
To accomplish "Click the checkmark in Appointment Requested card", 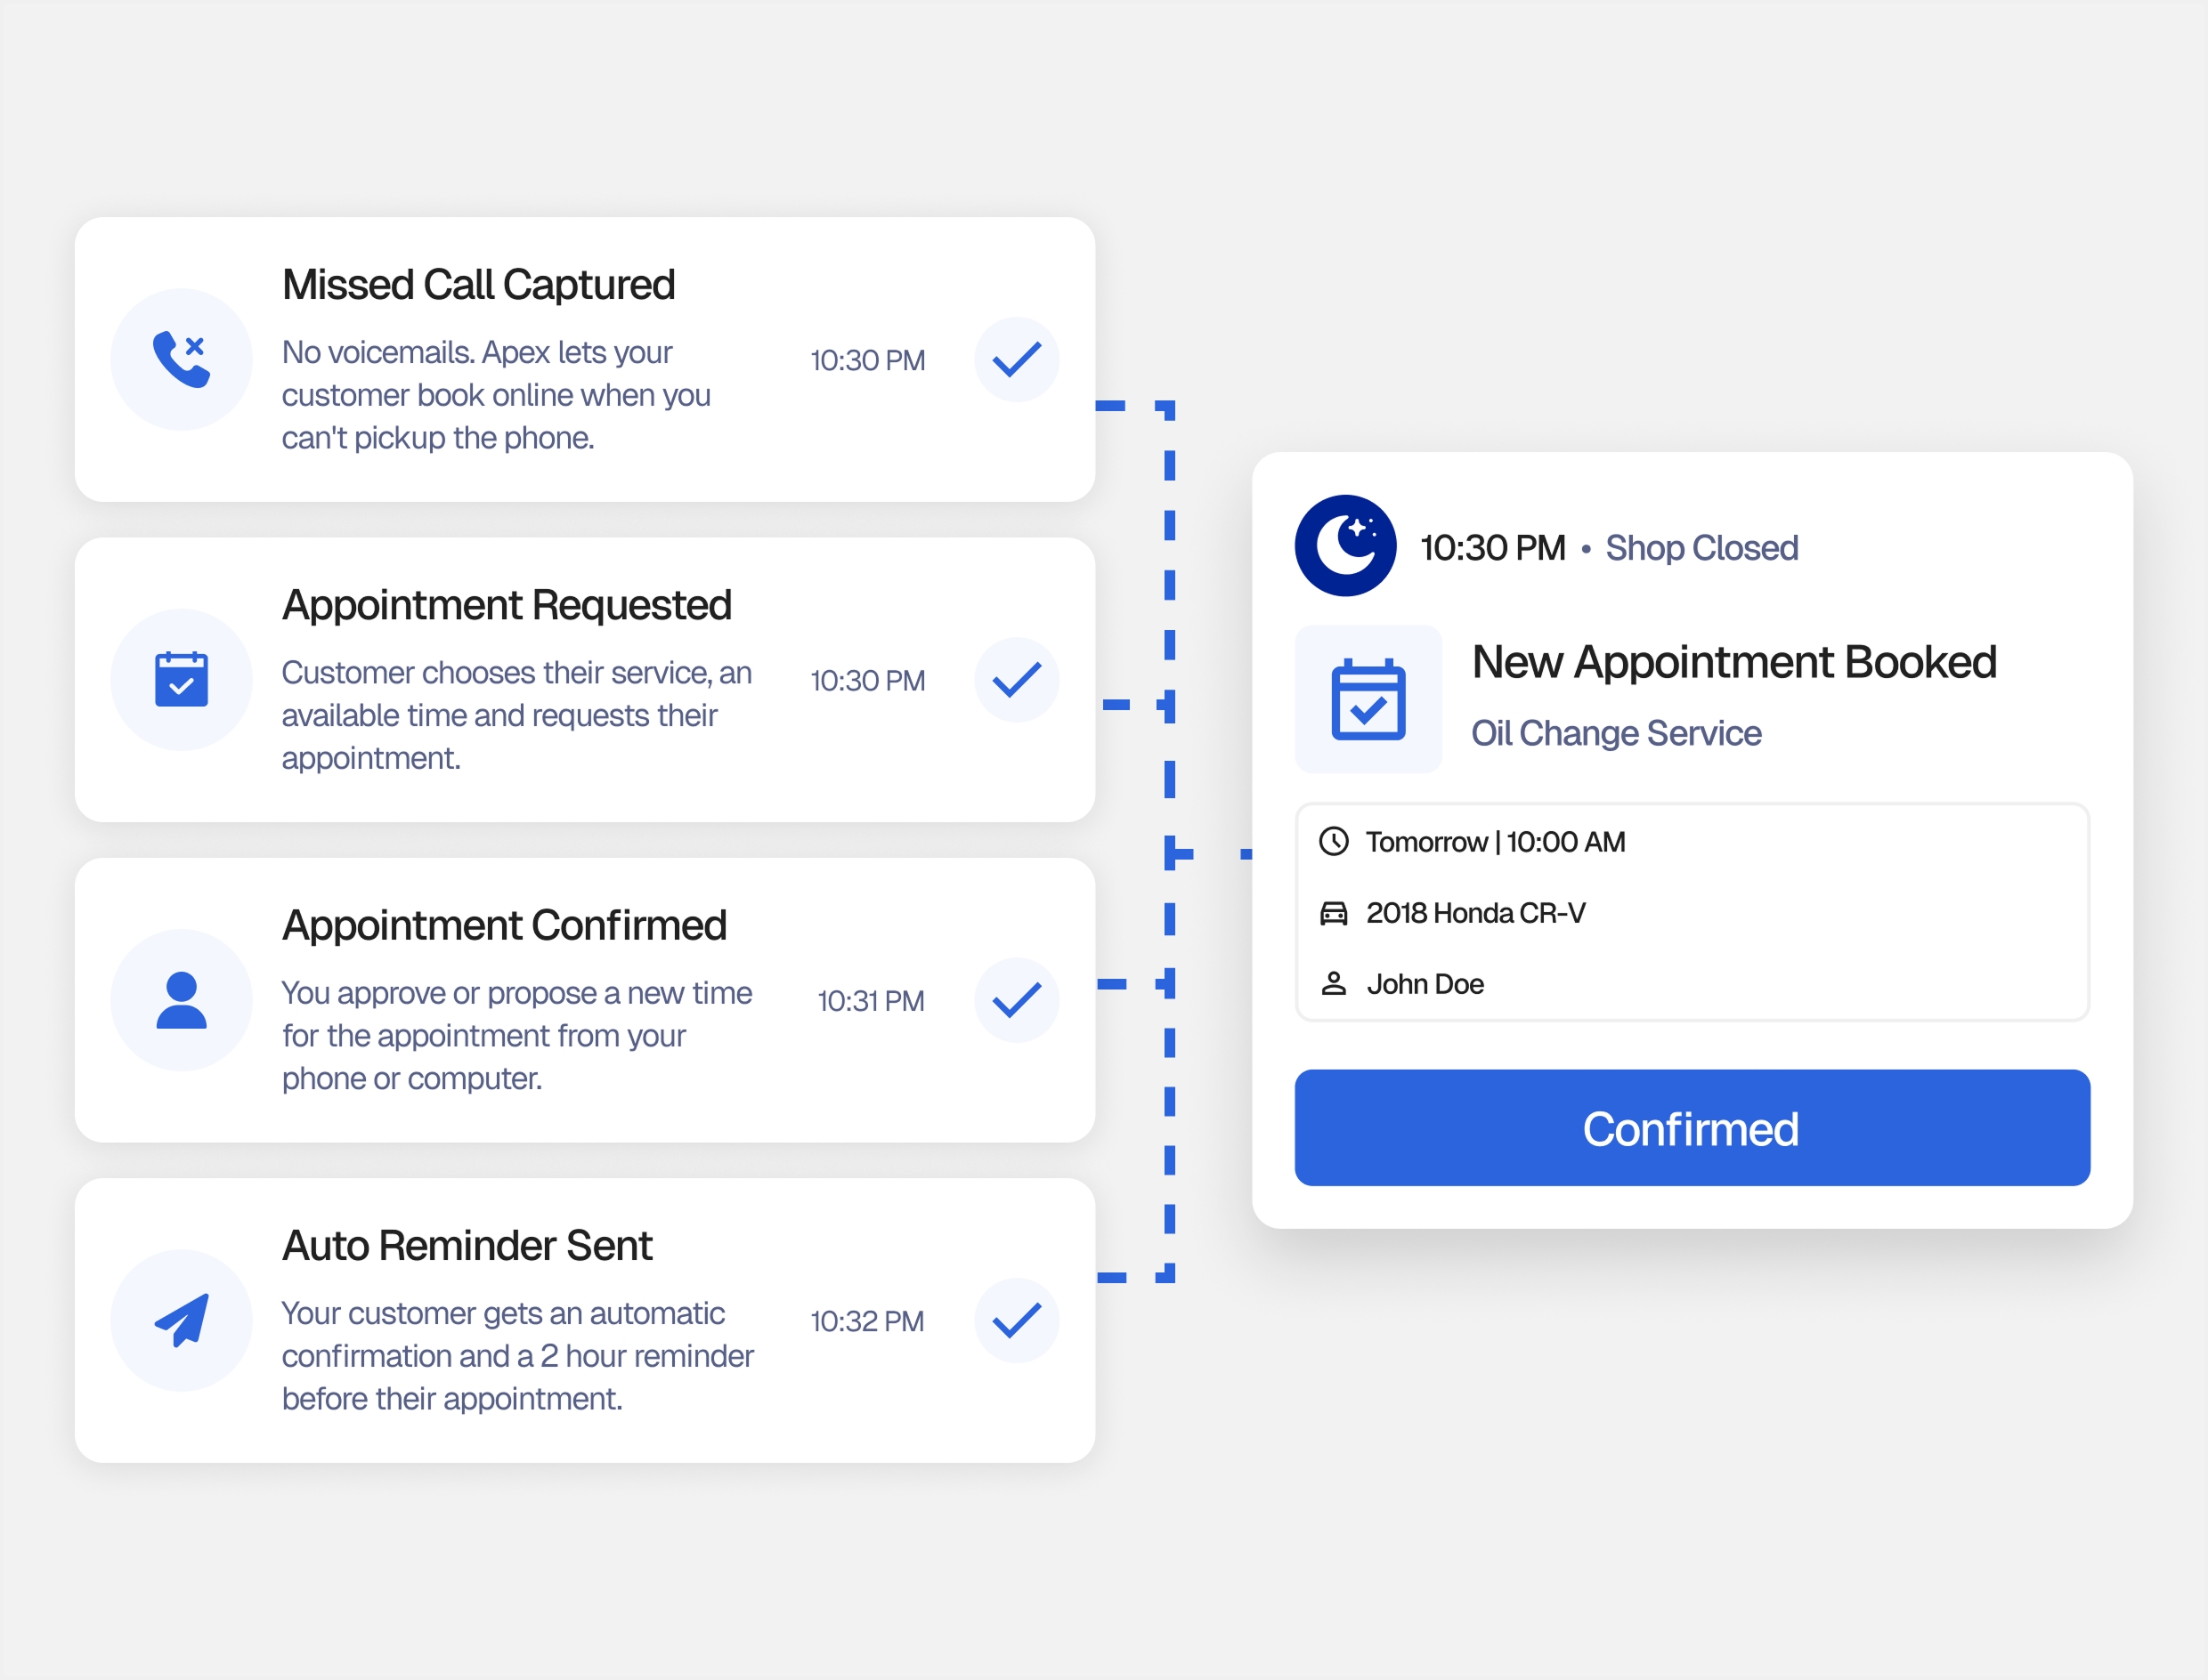I will (1017, 680).
